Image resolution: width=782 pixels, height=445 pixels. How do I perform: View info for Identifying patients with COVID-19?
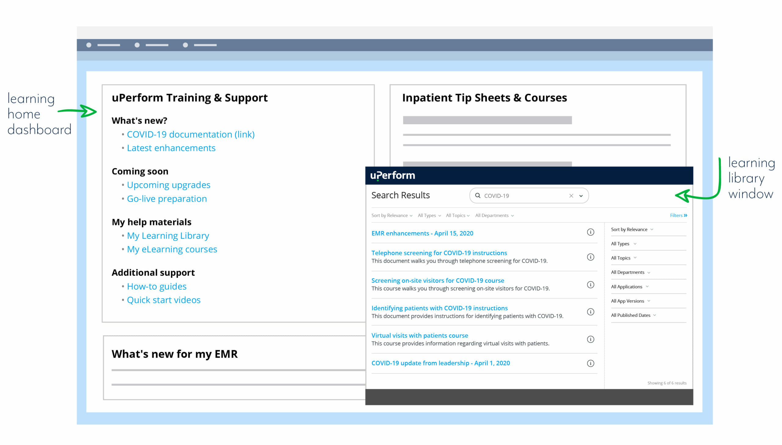[x=590, y=312]
